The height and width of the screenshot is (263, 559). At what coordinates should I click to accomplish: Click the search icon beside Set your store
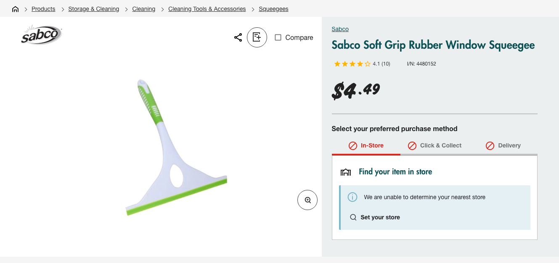pos(353,217)
